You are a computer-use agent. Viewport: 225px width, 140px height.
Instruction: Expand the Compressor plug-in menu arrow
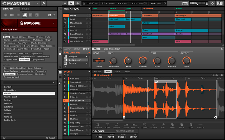(x=87, y=60)
